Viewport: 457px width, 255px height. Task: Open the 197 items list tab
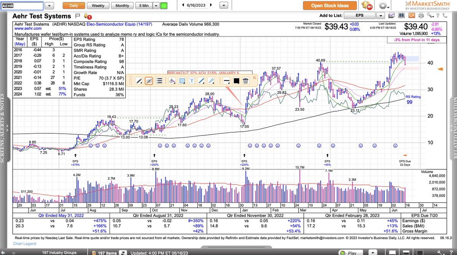tap(107, 252)
